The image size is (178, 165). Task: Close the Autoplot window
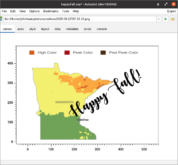click(x=173, y=4)
